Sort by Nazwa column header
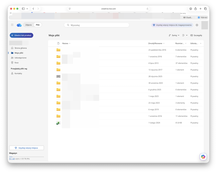The width and height of the screenshot is (217, 173). (x=66, y=43)
